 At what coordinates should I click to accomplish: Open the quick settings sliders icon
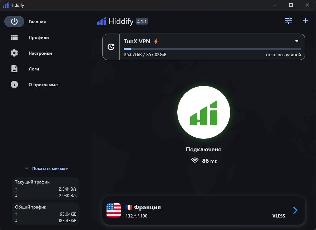tap(288, 21)
